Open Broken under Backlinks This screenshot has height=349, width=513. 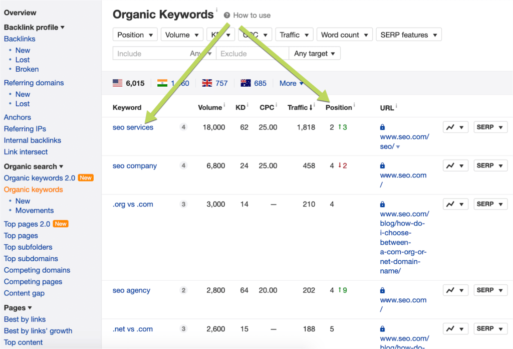coord(27,69)
